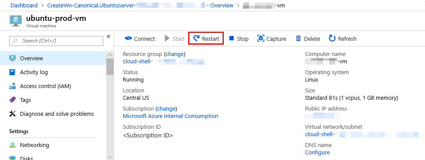Click the Linux operating system value
Screen dimensions: 425x160
tap(311, 80)
